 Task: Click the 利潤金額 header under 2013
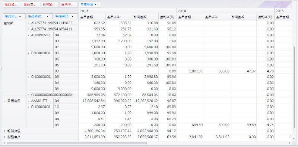[145, 17]
